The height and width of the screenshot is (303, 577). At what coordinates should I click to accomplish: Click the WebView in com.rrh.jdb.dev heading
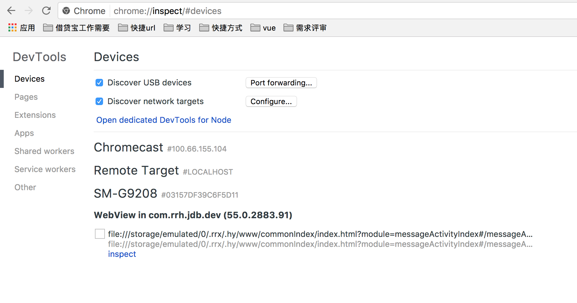tap(193, 215)
